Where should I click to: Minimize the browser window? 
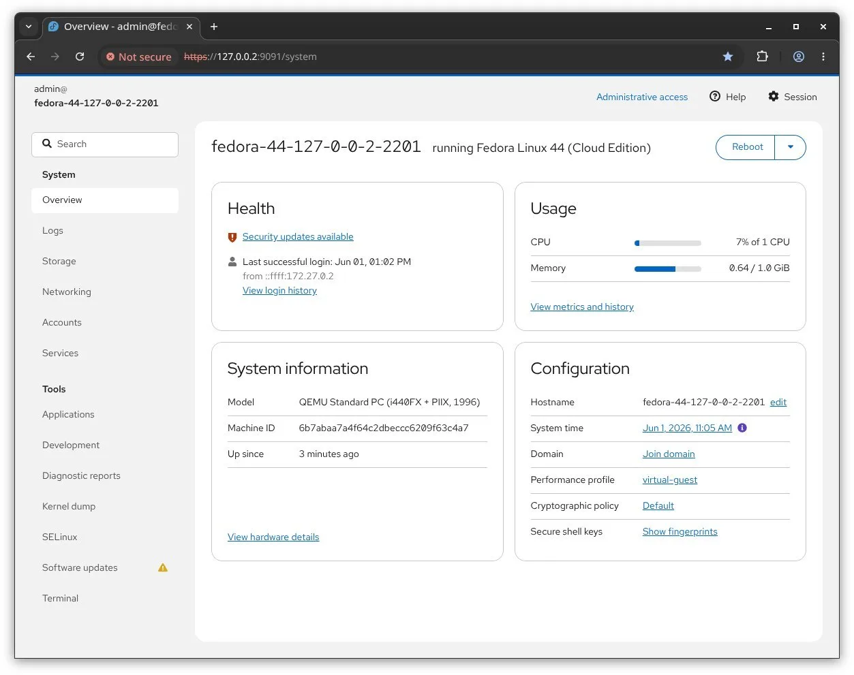pos(769,27)
